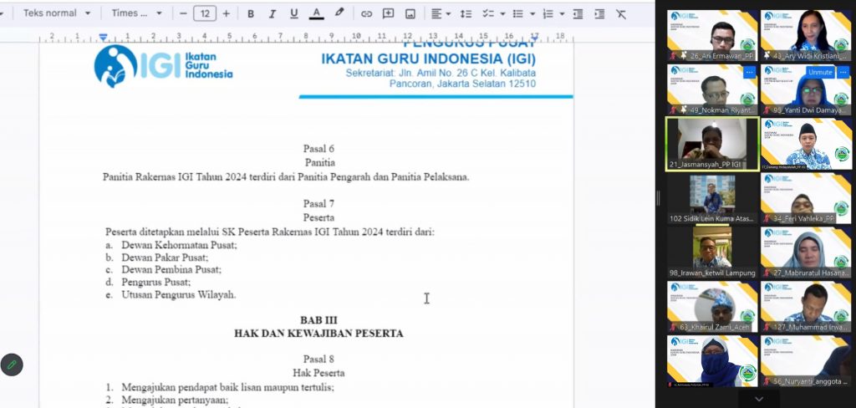
Task: Click muted microphone icon on Feri Vahleka tile
Action: (767, 219)
